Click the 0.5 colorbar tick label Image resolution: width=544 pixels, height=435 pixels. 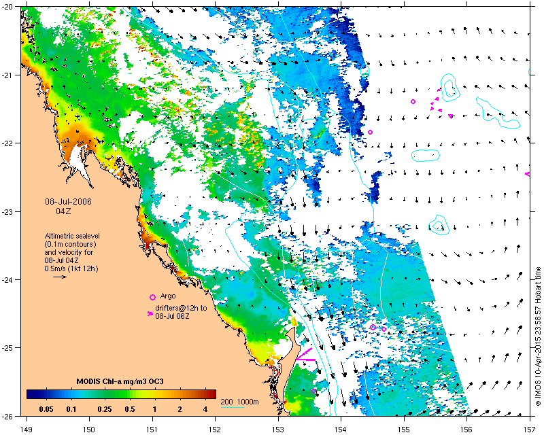tap(130, 409)
